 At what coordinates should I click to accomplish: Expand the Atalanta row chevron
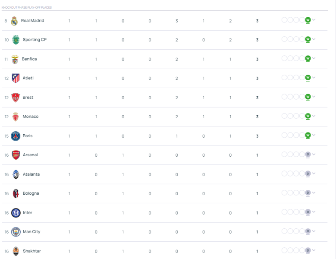[314, 174]
